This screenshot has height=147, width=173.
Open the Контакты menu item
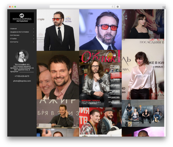coord(14,42)
